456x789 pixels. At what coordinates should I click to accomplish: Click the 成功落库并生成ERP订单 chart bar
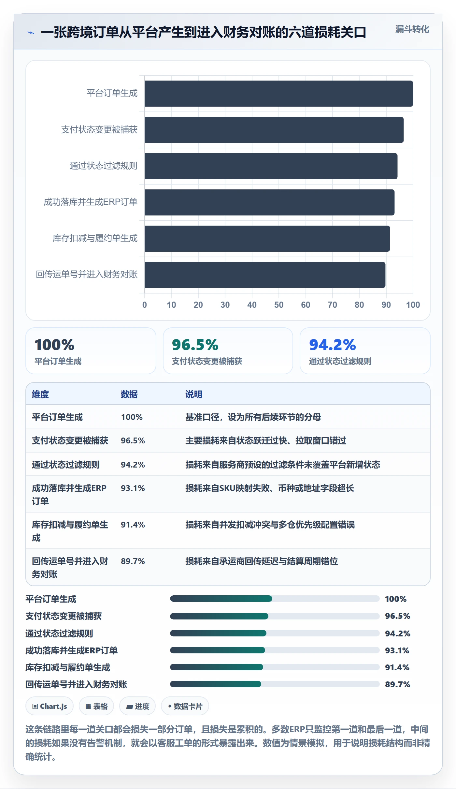click(x=270, y=202)
